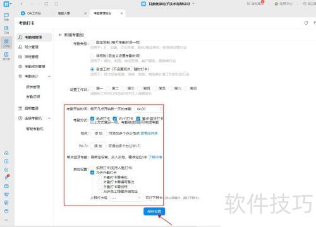Select the 自由工时 radio option

tap(92, 69)
